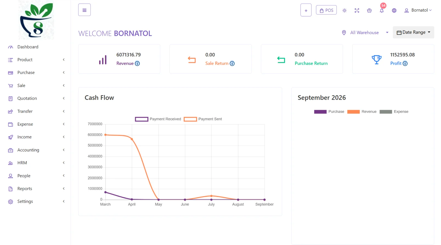Click the Profit trophy icon
This screenshot has width=441, height=245.
tap(377, 59)
